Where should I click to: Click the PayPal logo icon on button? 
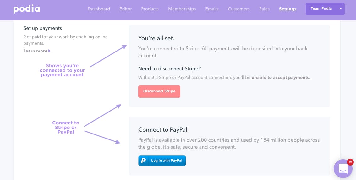(x=144, y=161)
